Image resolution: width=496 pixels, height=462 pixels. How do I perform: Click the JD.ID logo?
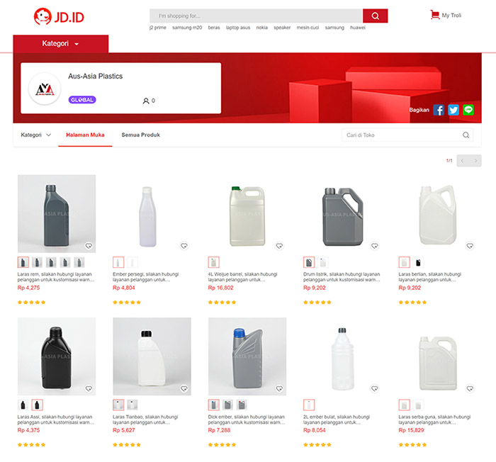59,16
